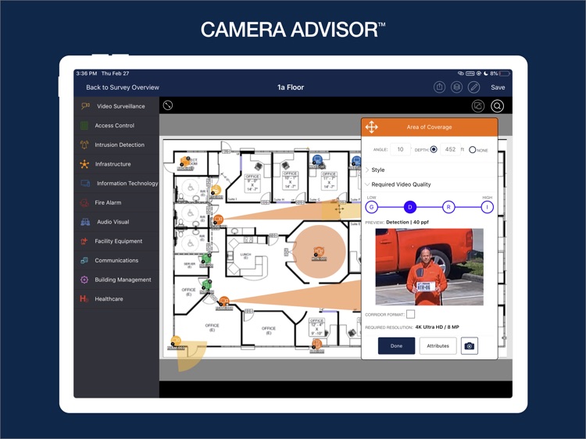
Task: Select Information Technology category
Action: (116, 183)
